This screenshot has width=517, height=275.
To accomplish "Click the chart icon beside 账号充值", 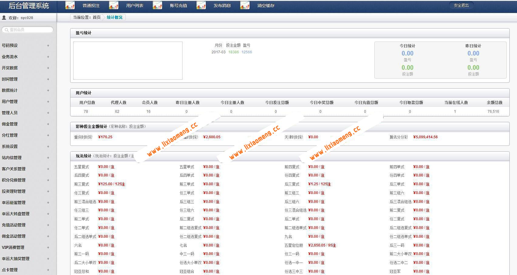I will (157, 5).
